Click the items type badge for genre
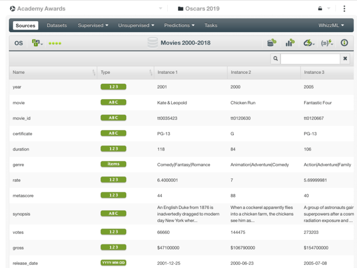 click(x=113, y=164)
